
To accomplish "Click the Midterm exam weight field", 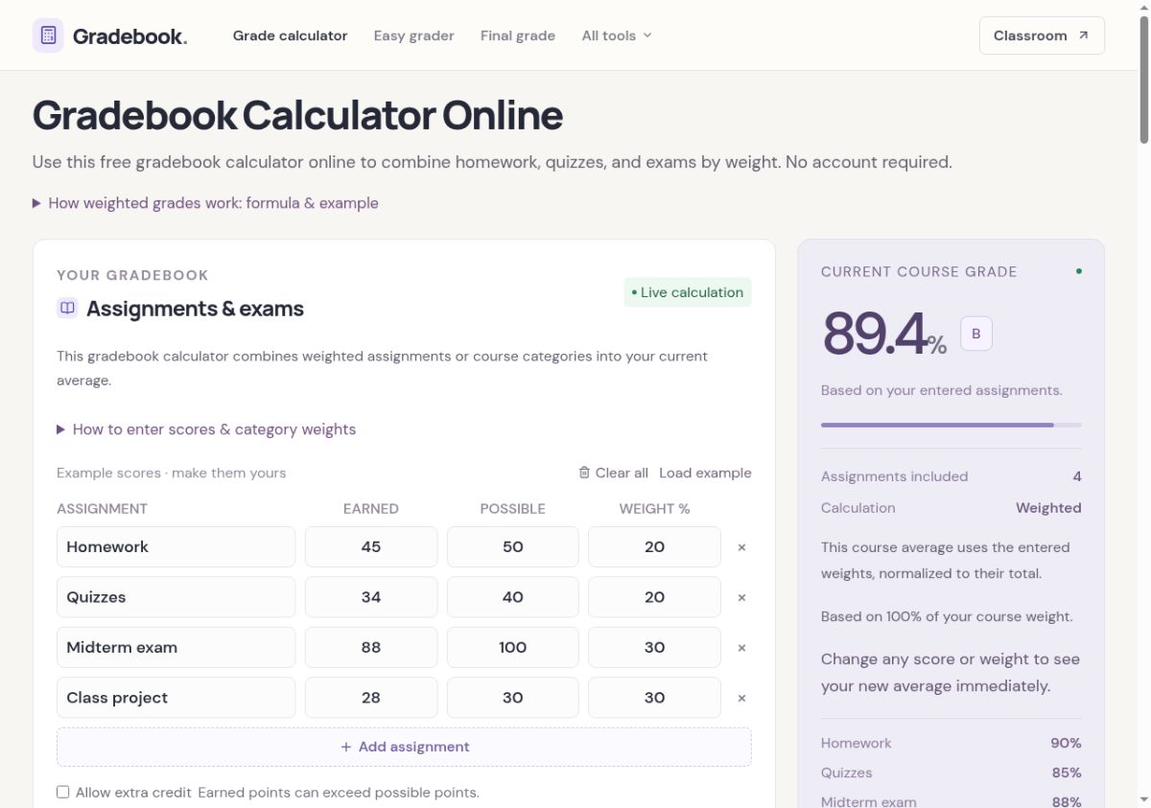I will point(654,648).
